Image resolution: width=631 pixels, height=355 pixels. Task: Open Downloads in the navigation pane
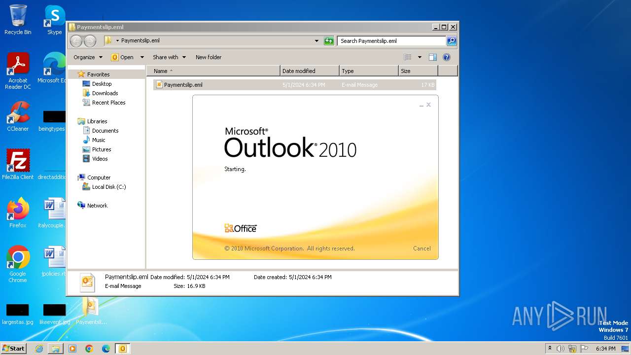coord(105,93)
